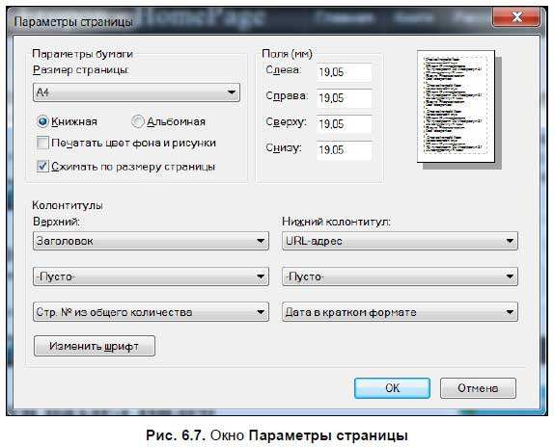The height and width of the screenshot is (447, 554).
Task: Expand the right -Пусто- footer dropdown
Action: pos(400,276)
